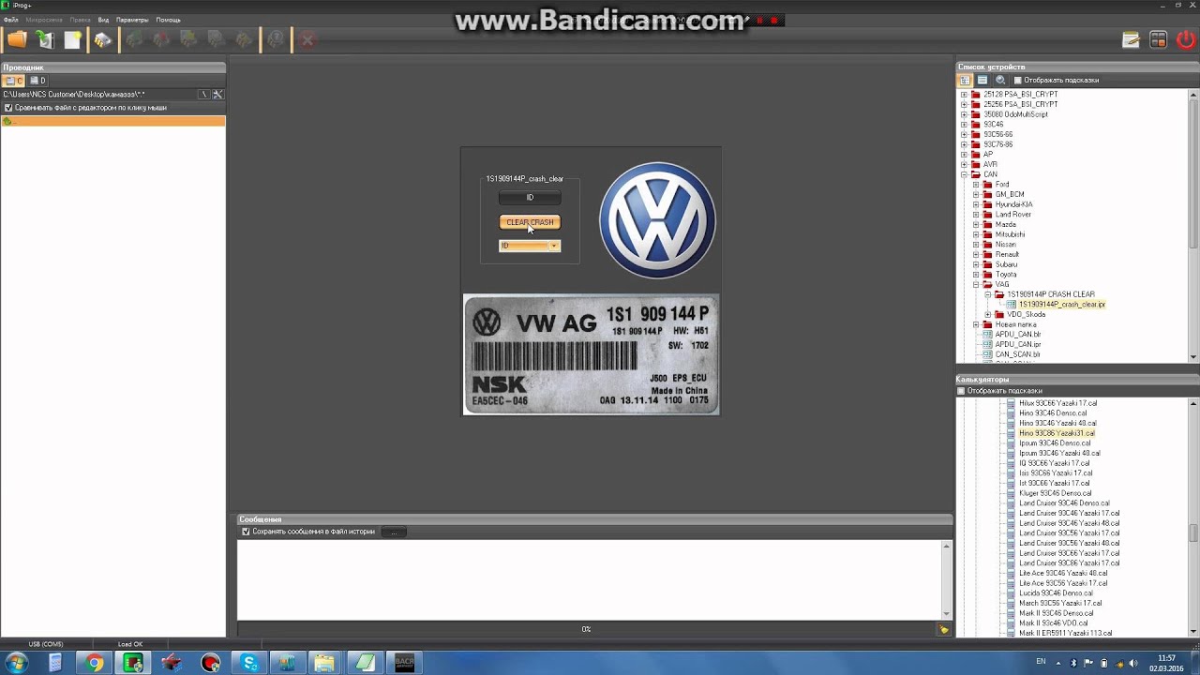
Task: Click the VW AG ECU label image
Action: pos(592,354)
